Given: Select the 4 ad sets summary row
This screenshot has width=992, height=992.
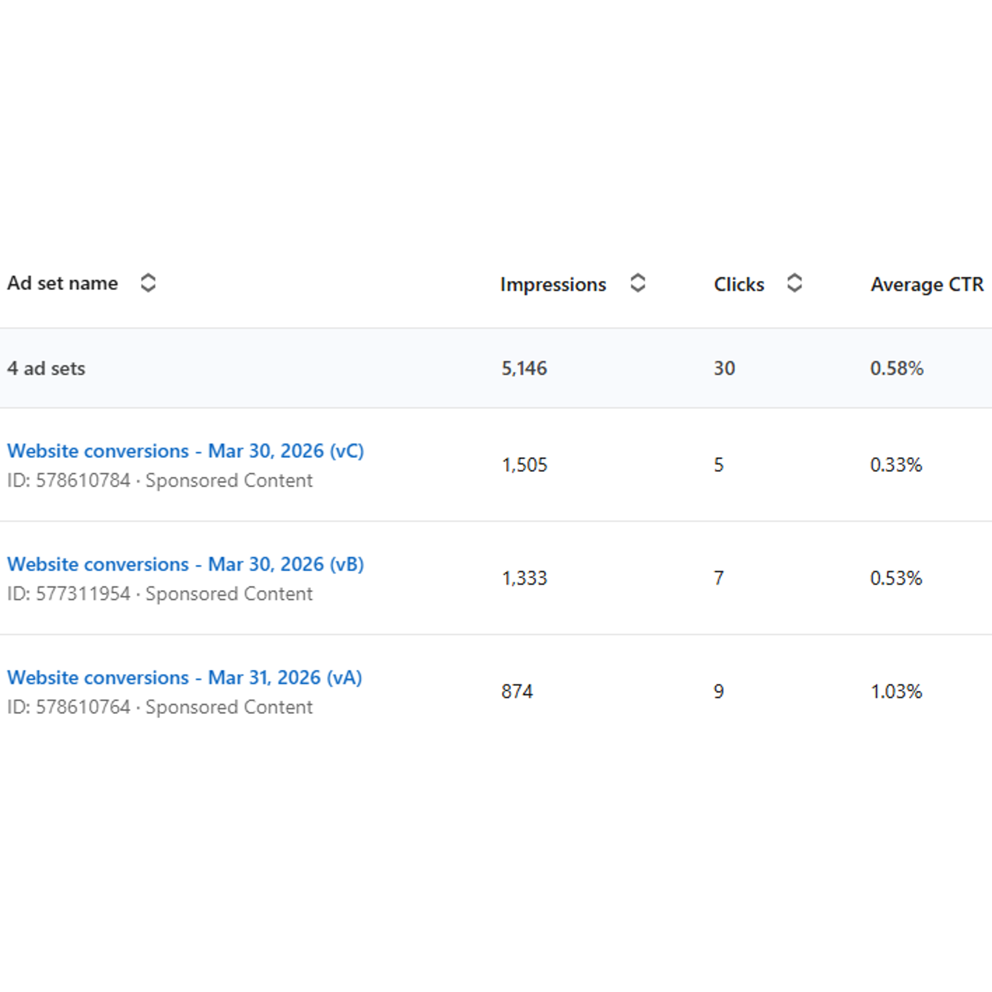Looking at the screenshot, I should pyautogui.click(x=496, y=368).
